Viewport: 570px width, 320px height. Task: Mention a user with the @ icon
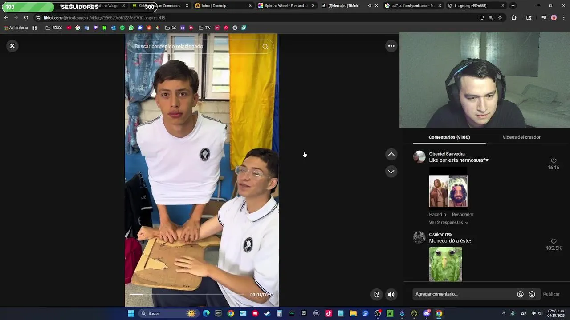pos(520,294)
